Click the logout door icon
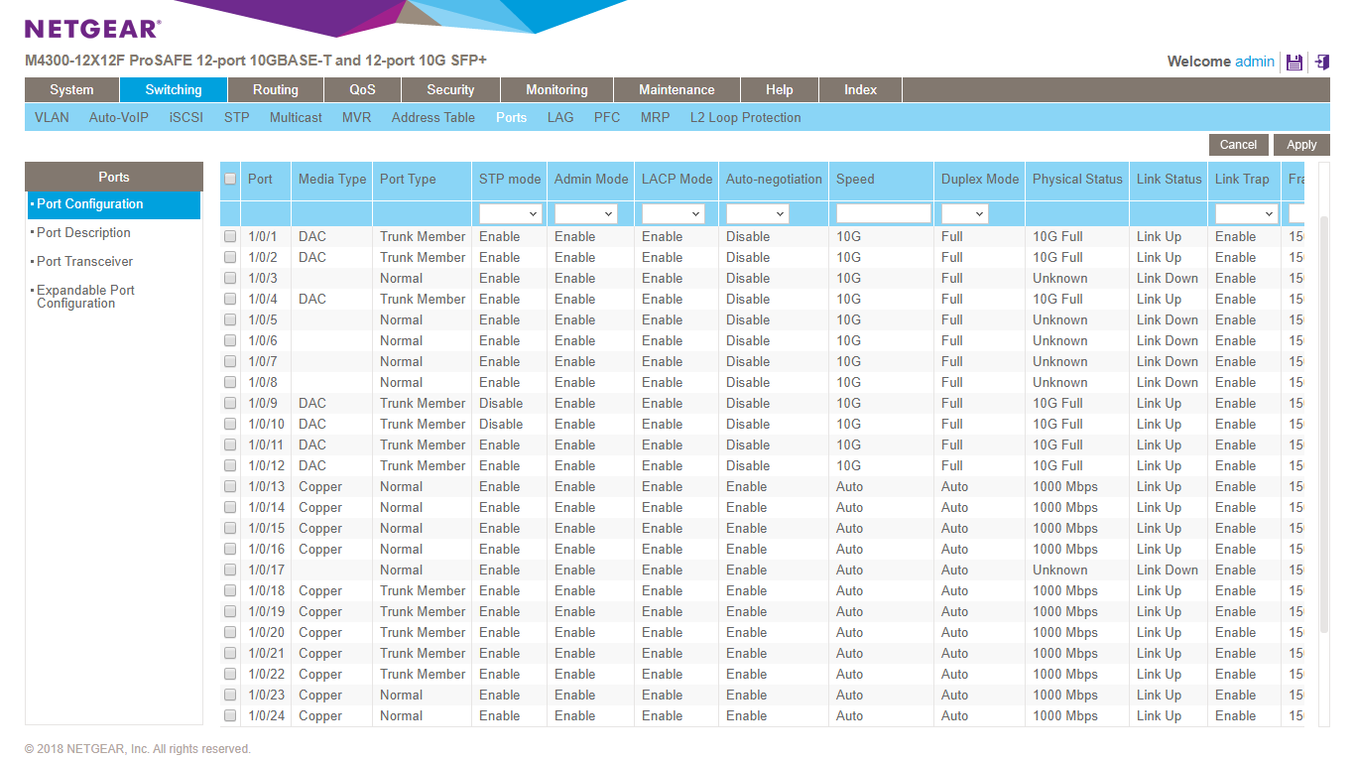 [1322, 62]
